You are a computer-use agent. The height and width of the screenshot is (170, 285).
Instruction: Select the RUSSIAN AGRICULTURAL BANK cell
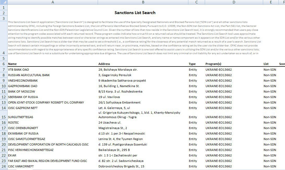click(x=53, y=75)
